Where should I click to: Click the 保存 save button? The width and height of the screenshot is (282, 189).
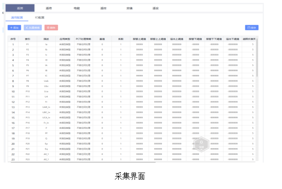[x=252, y=27]
